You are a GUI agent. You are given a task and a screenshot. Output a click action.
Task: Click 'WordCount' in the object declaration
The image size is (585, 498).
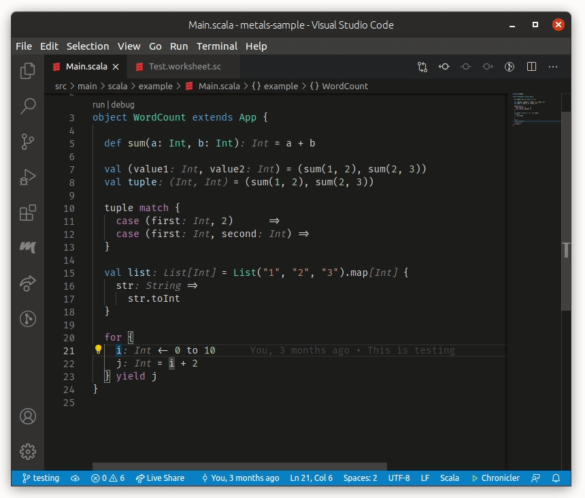coord(159,117)
